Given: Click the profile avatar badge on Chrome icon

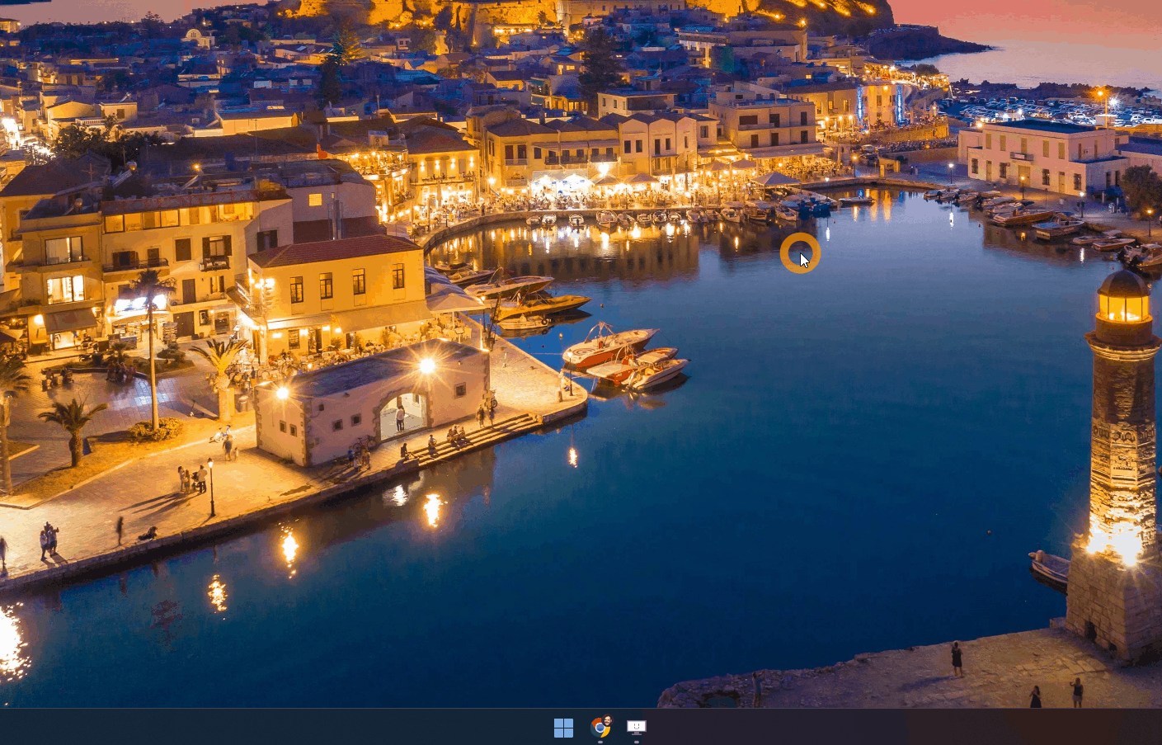Looking at the screenshot, I should click(x=607, y=719).
